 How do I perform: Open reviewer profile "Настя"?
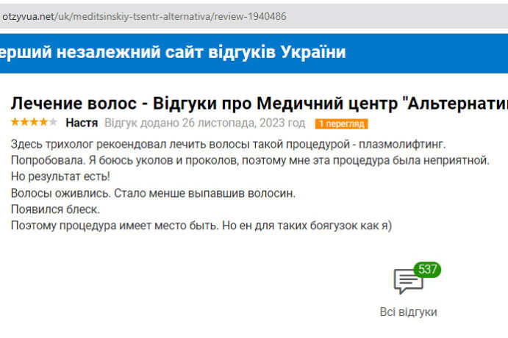click(82, 123)
